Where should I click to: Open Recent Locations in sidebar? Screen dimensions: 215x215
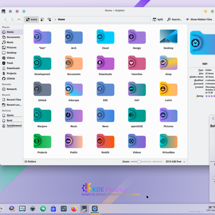pyautogui.click(x=12, y=105)
